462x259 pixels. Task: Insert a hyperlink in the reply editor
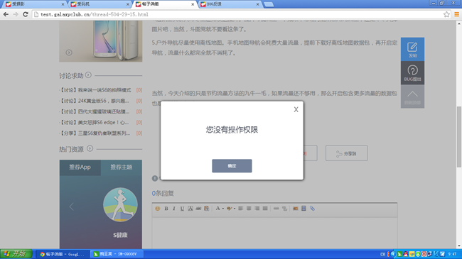point(276,209)
